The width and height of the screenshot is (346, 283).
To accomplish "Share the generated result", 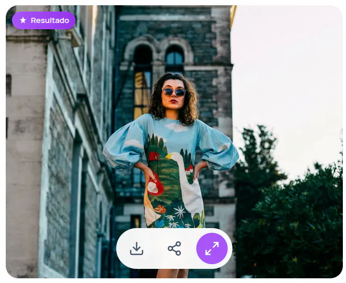I will (x=174, y=248).
